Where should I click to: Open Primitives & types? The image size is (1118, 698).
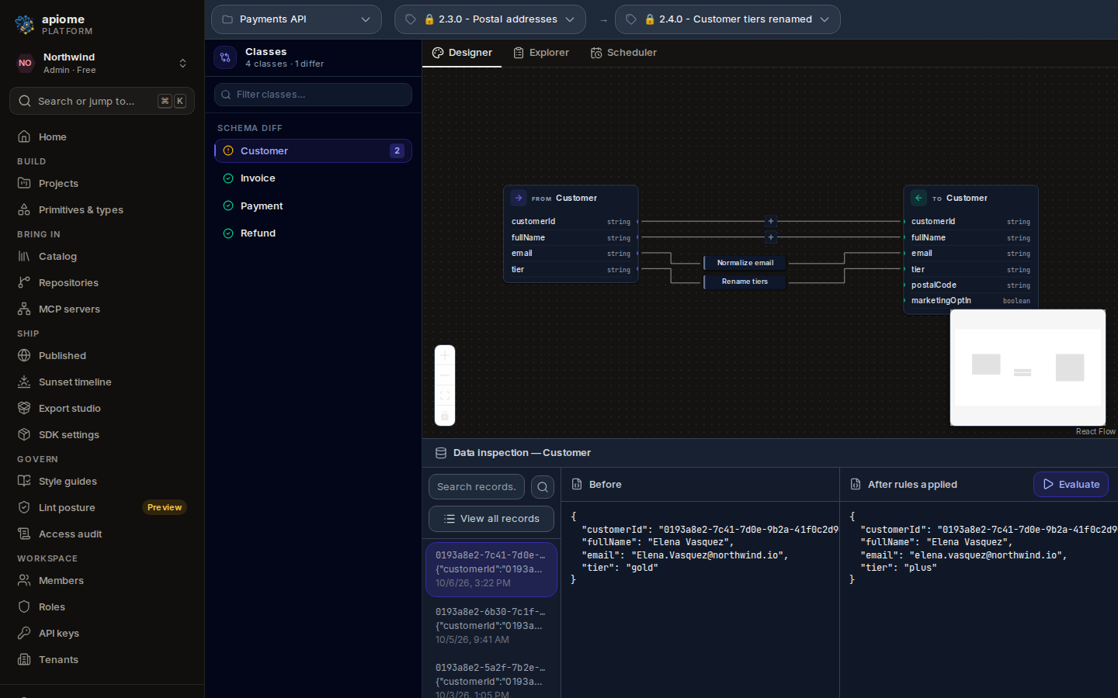pyautogui.click(x=102, y=209)
